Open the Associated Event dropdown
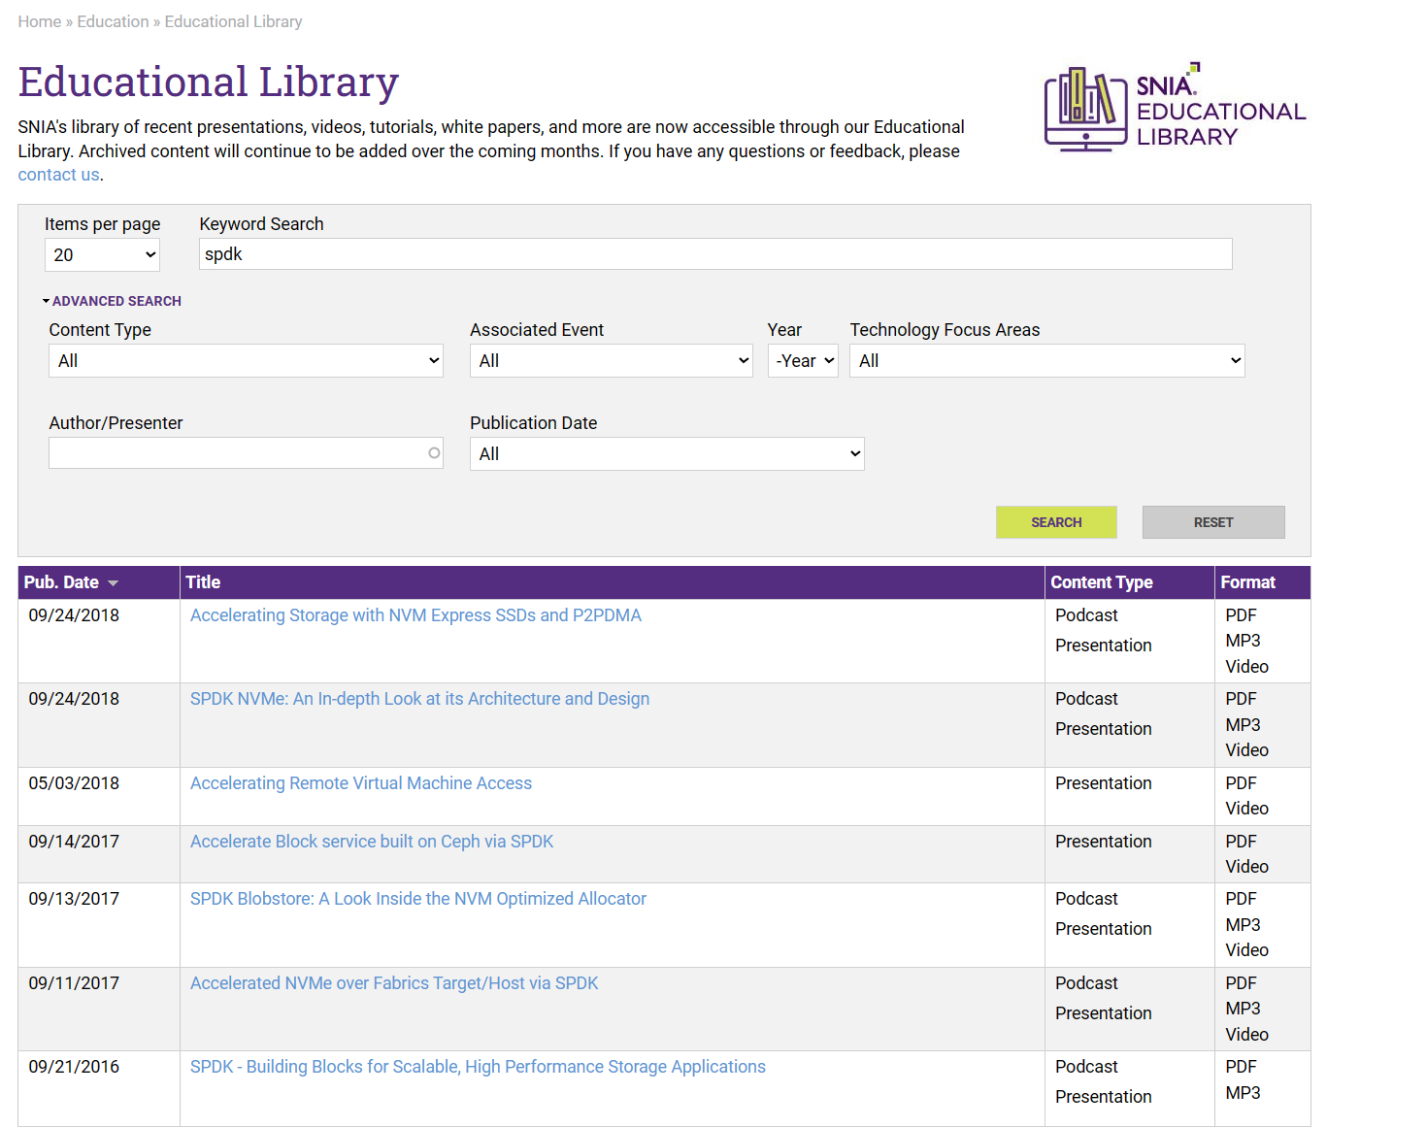Screen dimensions: 1426x1127 pos(612,361)
